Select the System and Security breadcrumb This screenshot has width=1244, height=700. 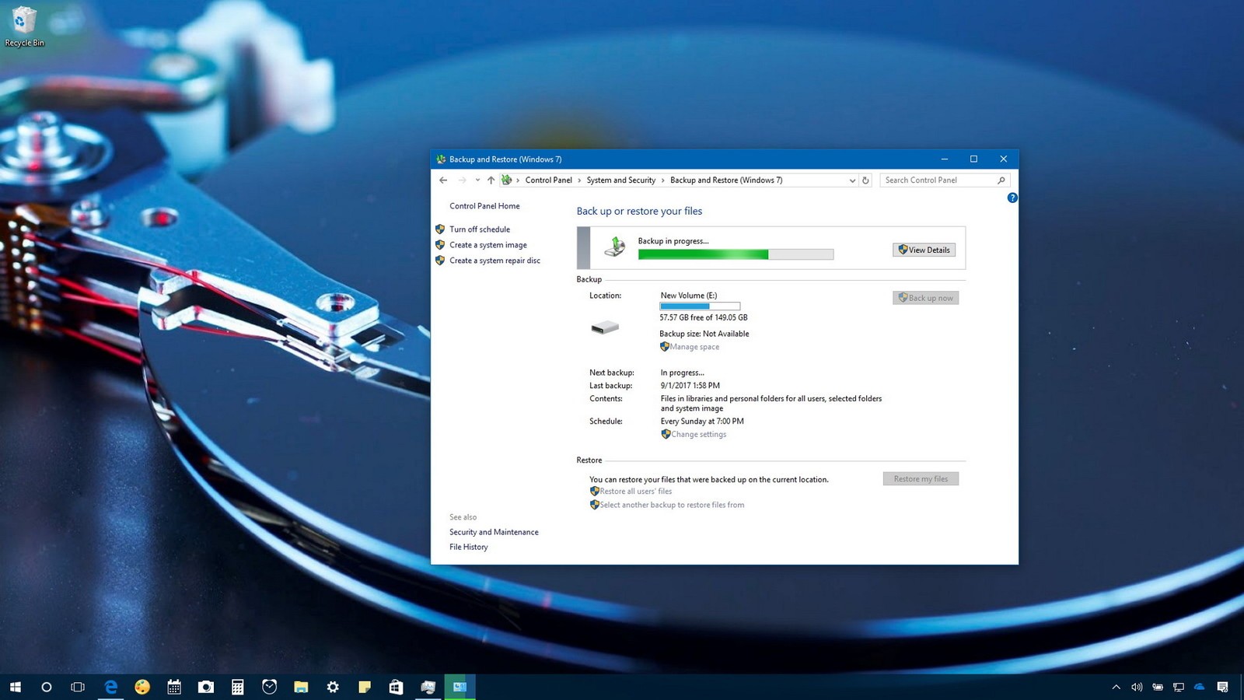coord(621,180)
